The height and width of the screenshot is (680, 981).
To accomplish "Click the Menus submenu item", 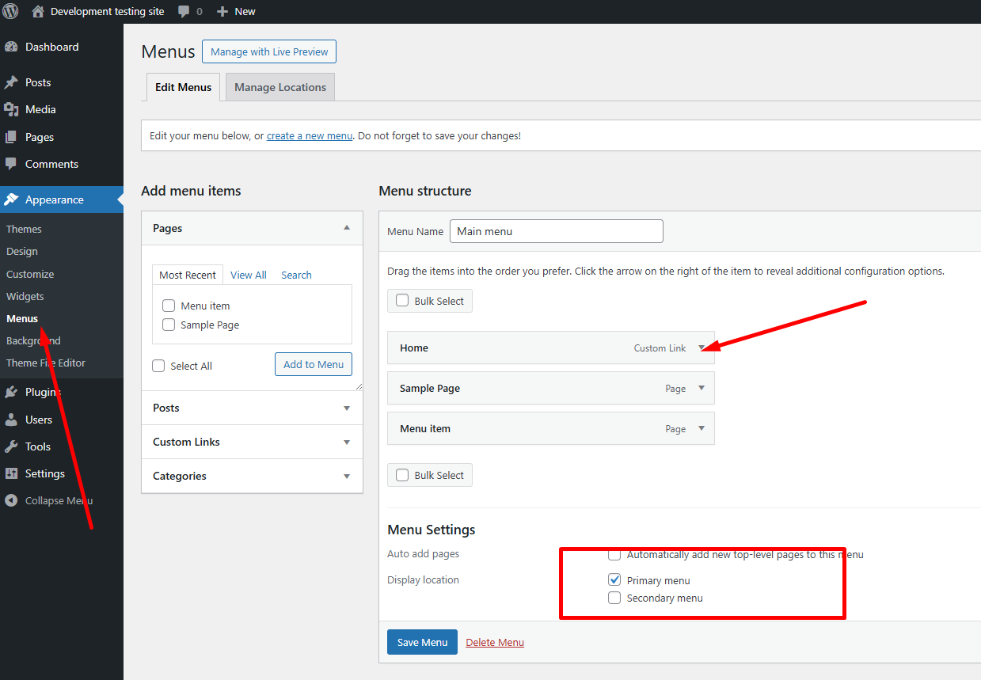I will [x=22, y=318].
